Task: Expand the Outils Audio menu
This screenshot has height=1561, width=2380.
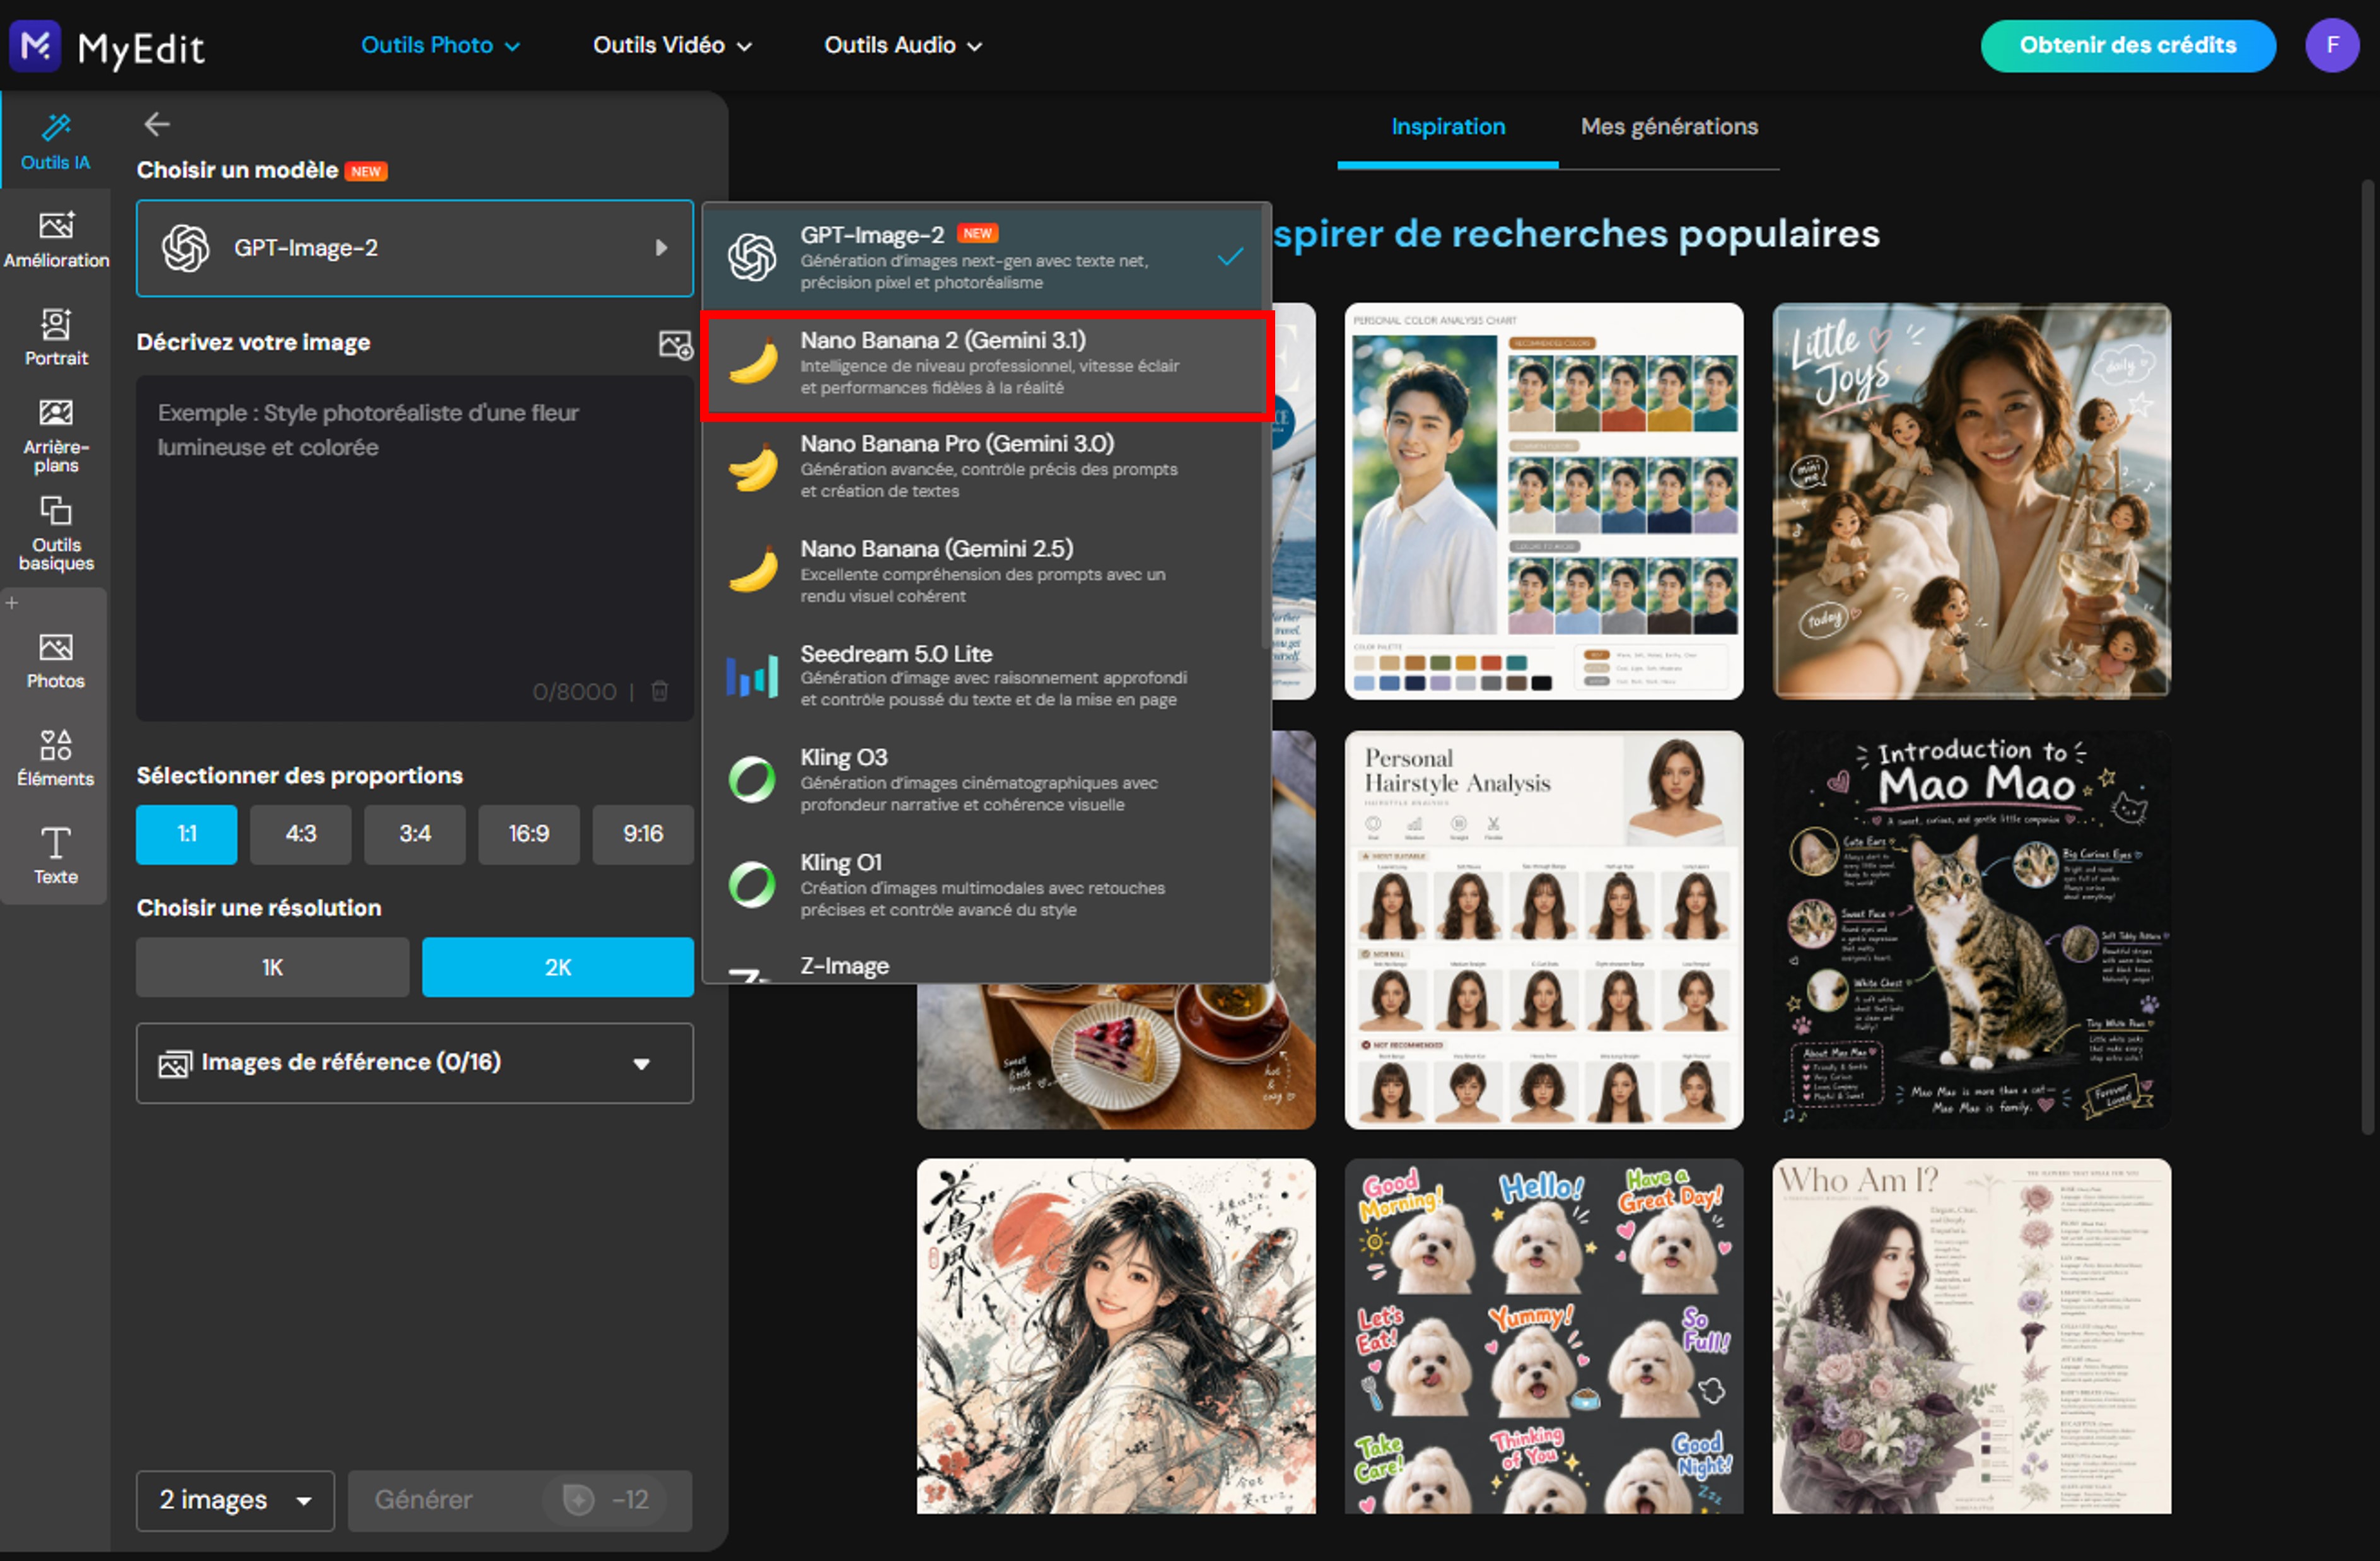Action: tap(903, 45)
